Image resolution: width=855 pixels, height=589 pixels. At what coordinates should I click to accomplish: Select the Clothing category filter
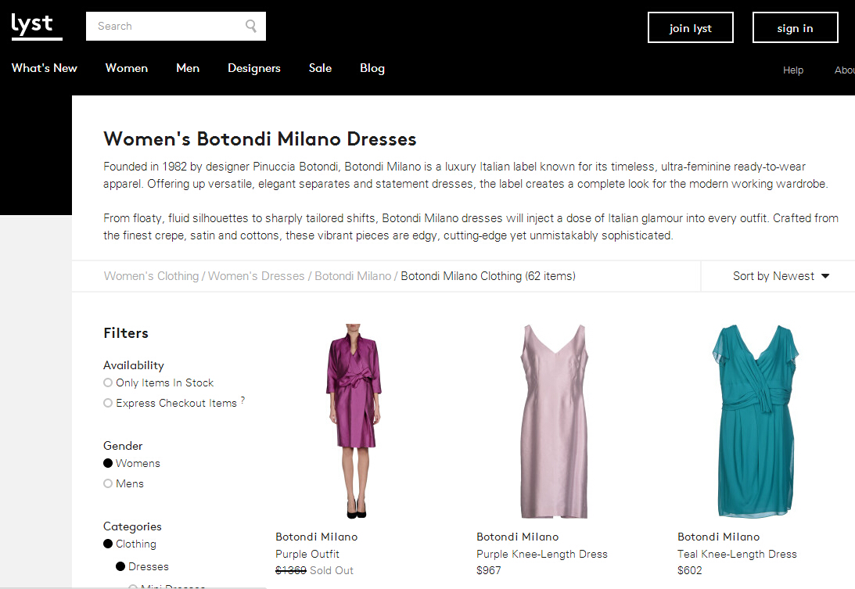(x=130, y=544)
